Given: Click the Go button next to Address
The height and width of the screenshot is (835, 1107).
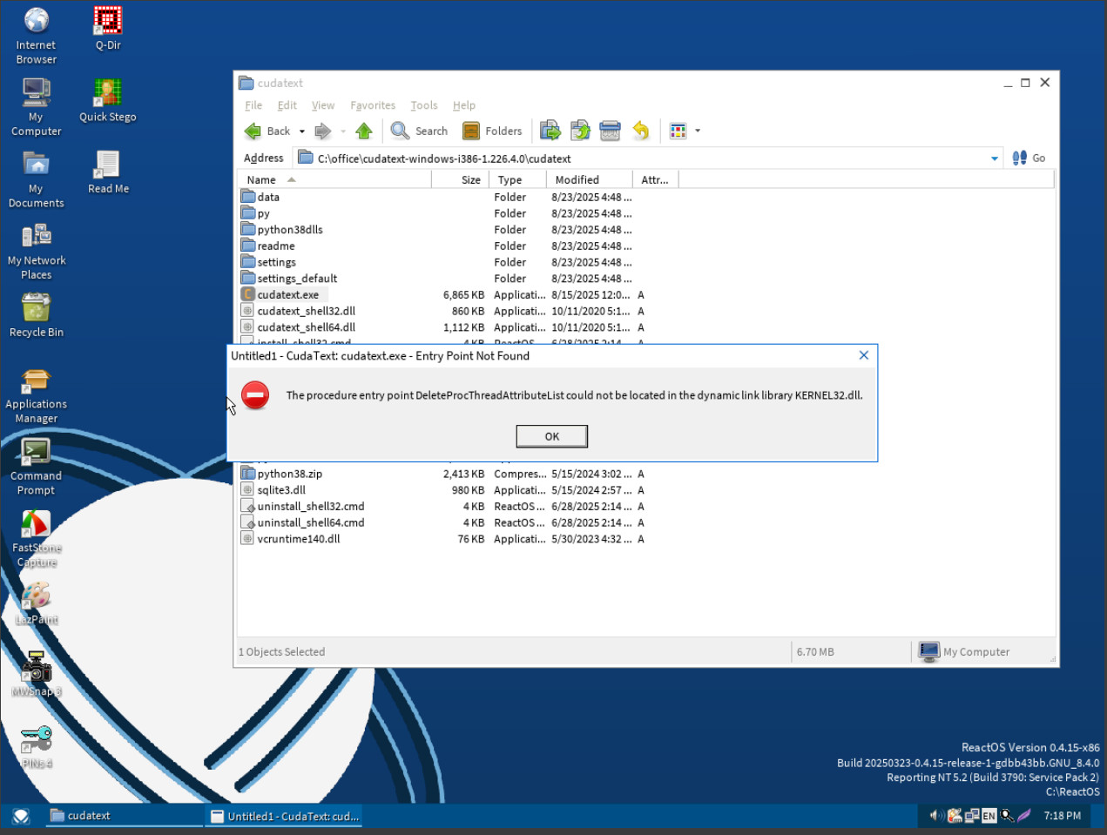Looking at the screenshot, I should pyautogui.click(x=1029, y=158).
